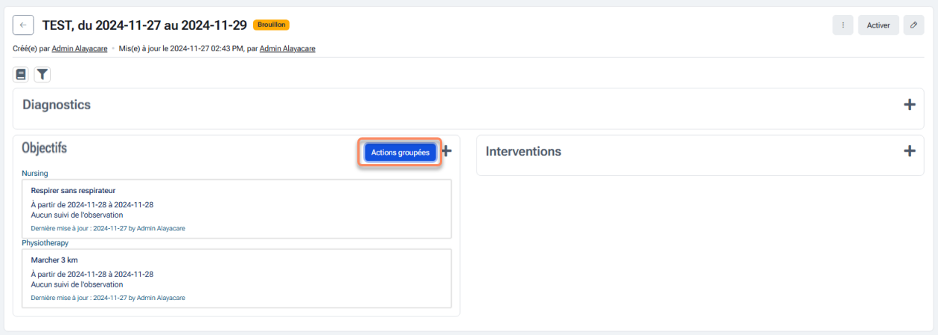Click the Diagnostics section heading
Screen dimensions: 938x335
tap(57, 105)
